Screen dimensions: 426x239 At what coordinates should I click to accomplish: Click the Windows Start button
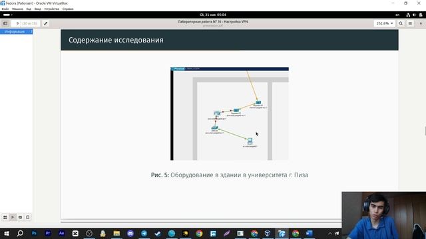pyautogui.click(x=6, y=233)
